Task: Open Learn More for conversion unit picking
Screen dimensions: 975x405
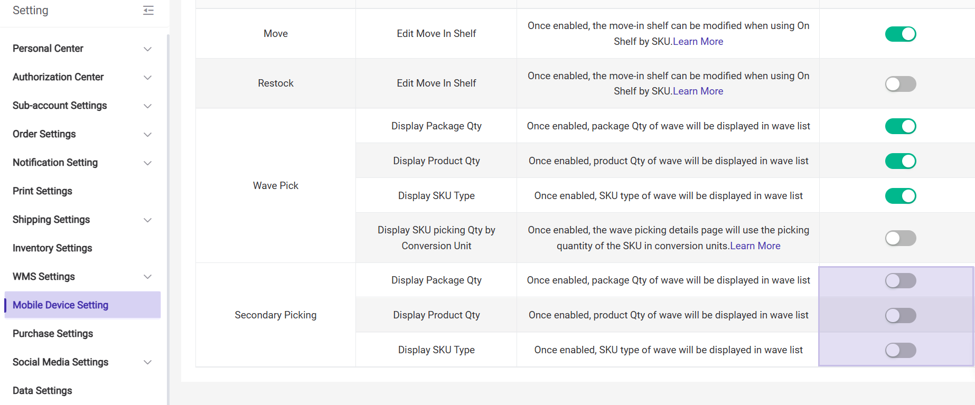Action: 755,246
